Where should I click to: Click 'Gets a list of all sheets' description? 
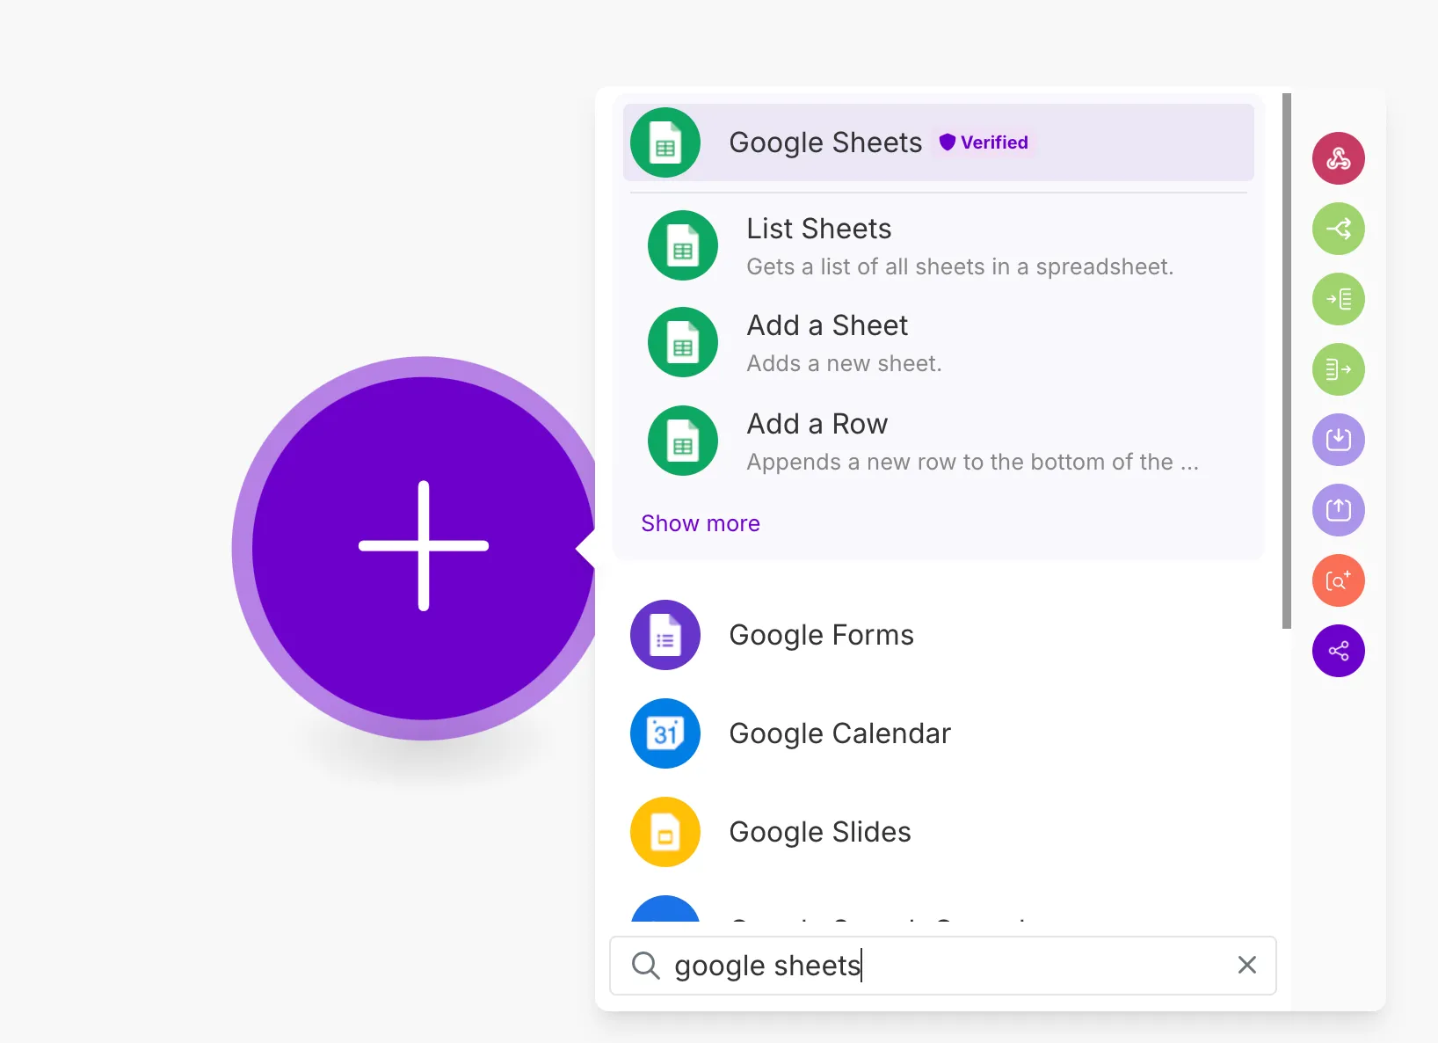[x=960, y=266]
